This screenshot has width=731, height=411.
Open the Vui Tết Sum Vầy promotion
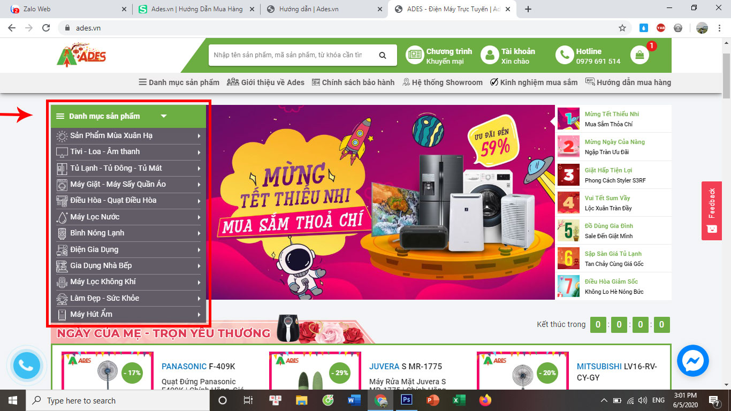point(614,203)
